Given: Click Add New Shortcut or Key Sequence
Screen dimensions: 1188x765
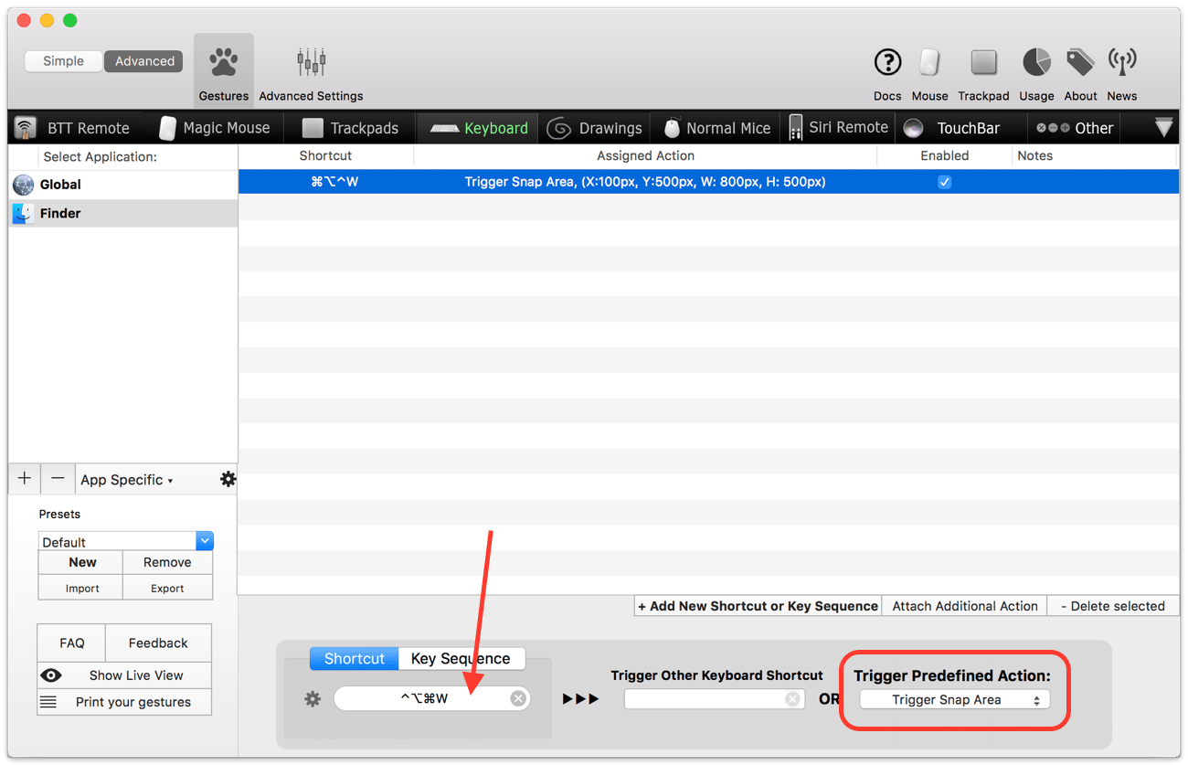Looking at the screenshot, I should (x=758, y=606).
